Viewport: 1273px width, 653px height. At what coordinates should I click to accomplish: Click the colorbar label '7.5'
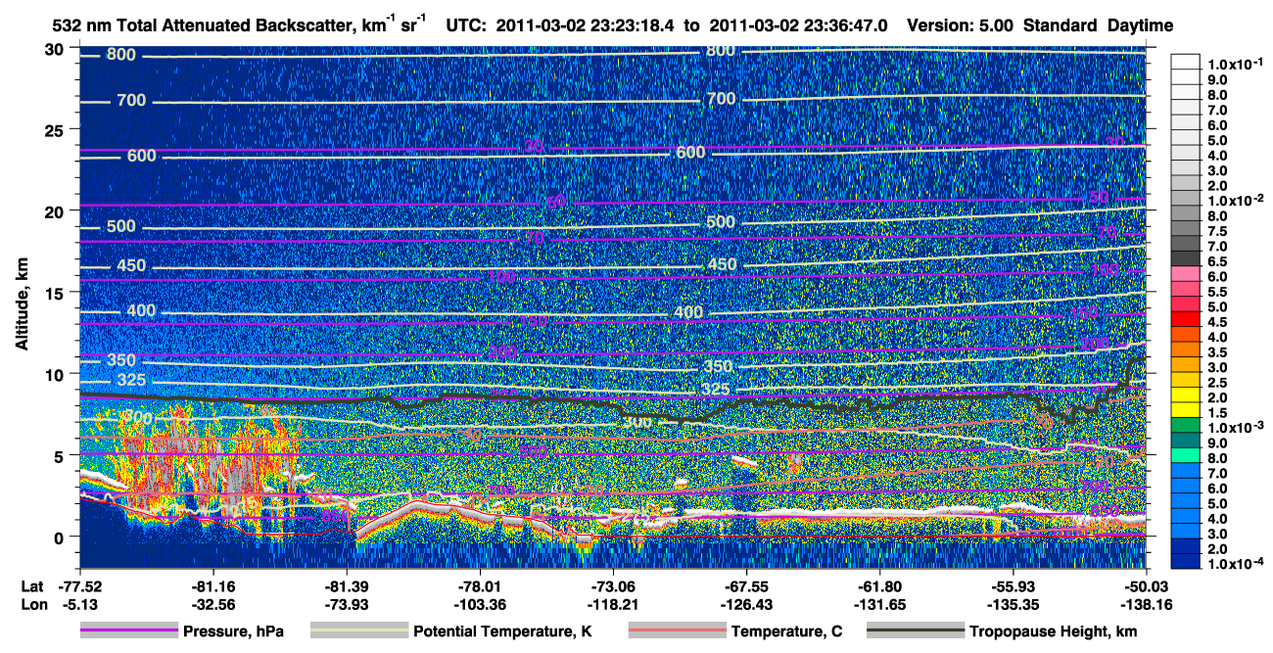[x=1217, y=230]
